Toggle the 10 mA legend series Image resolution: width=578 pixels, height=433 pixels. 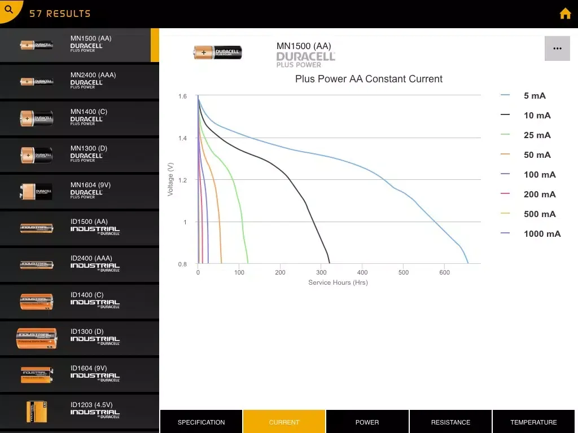pyautogui.click(x=526, y=115)
